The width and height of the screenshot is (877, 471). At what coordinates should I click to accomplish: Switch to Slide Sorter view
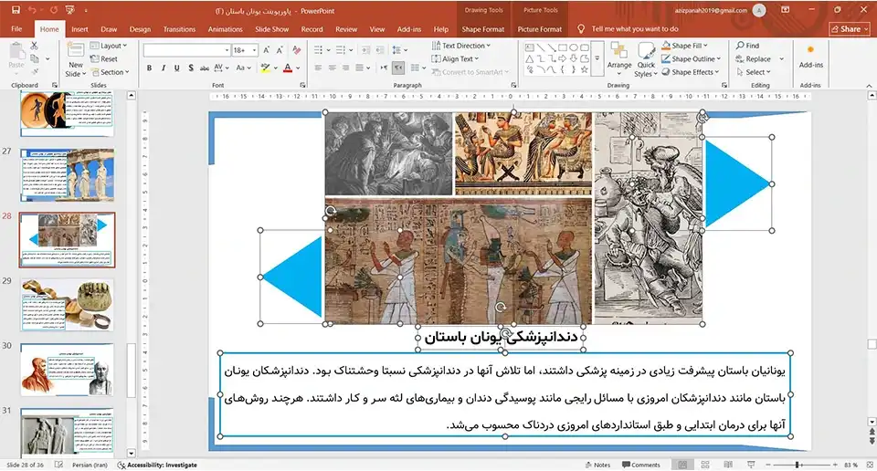pos(705,465)
